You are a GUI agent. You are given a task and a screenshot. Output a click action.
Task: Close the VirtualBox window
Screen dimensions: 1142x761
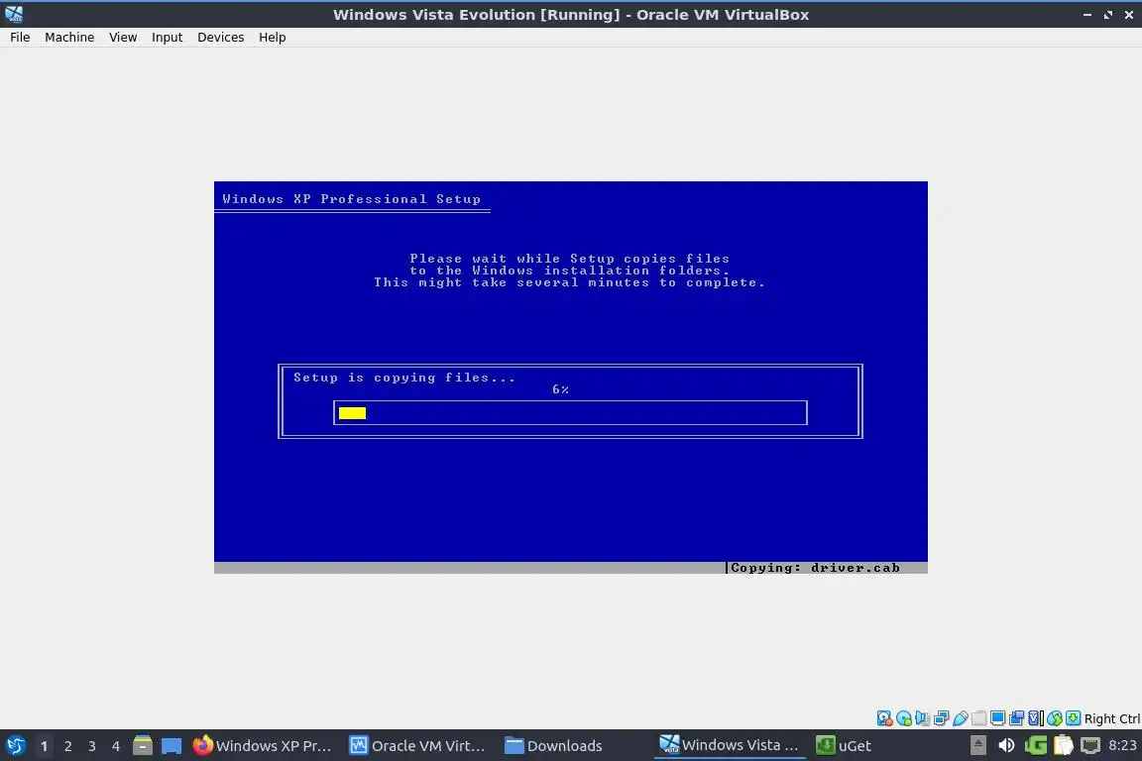coord(1129,15)
